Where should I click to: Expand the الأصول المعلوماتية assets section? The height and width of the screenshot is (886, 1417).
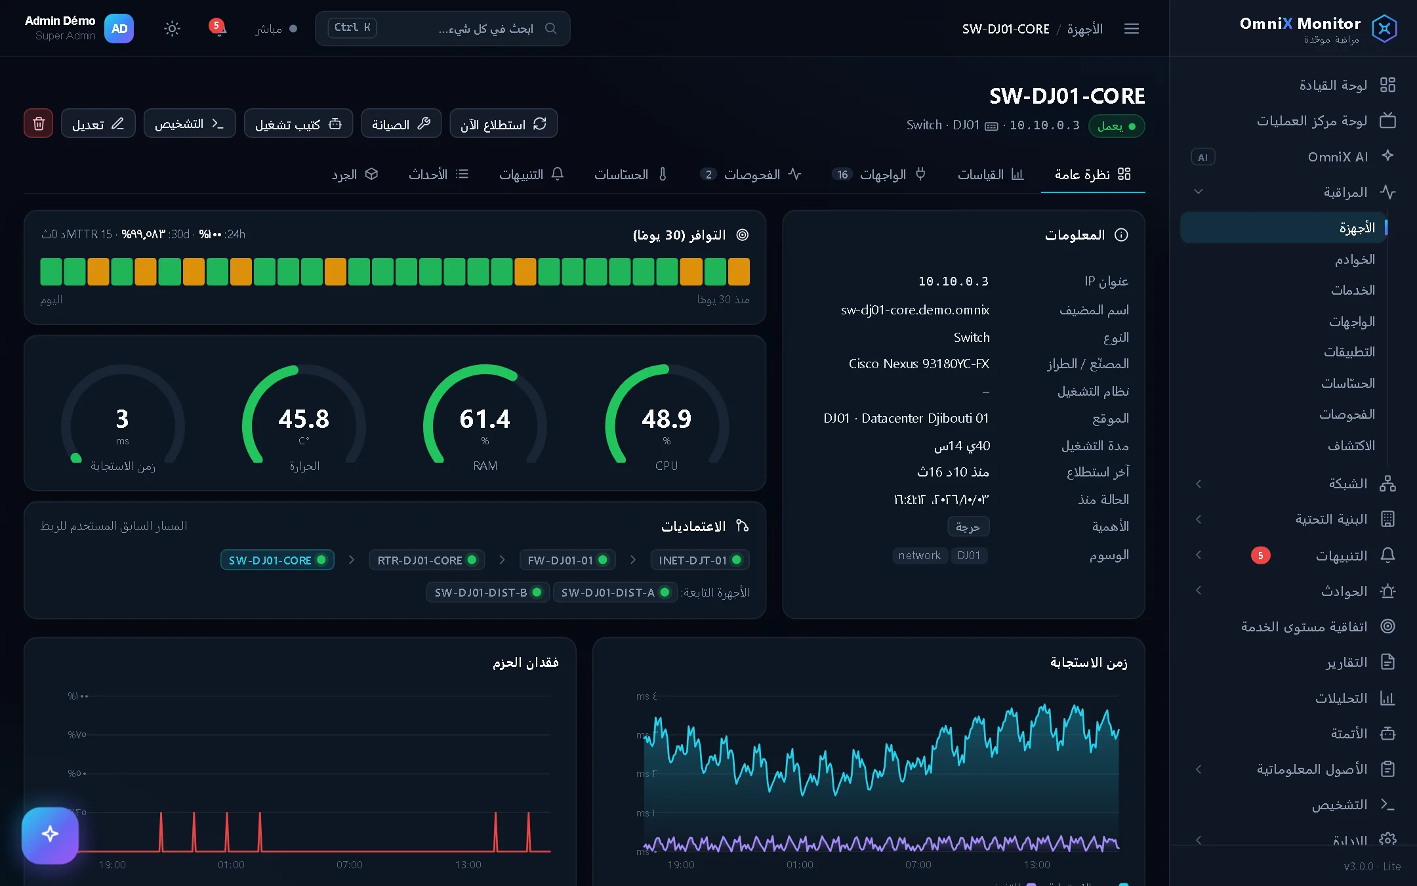[1199, 769]
